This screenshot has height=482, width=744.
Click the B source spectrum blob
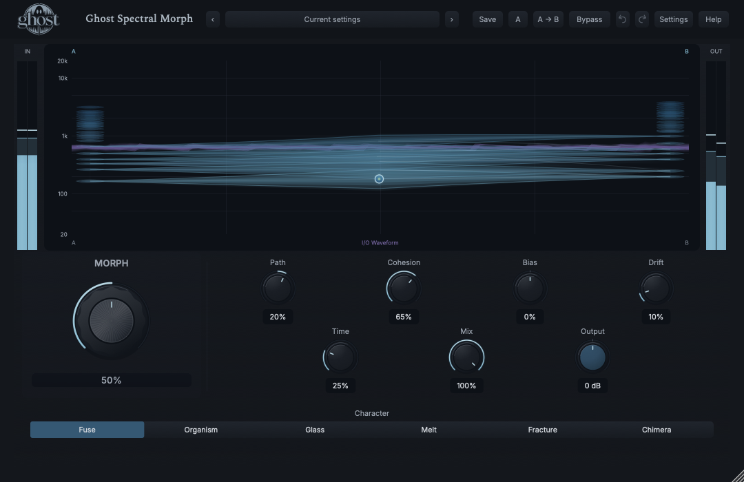[x=670, y=118]
